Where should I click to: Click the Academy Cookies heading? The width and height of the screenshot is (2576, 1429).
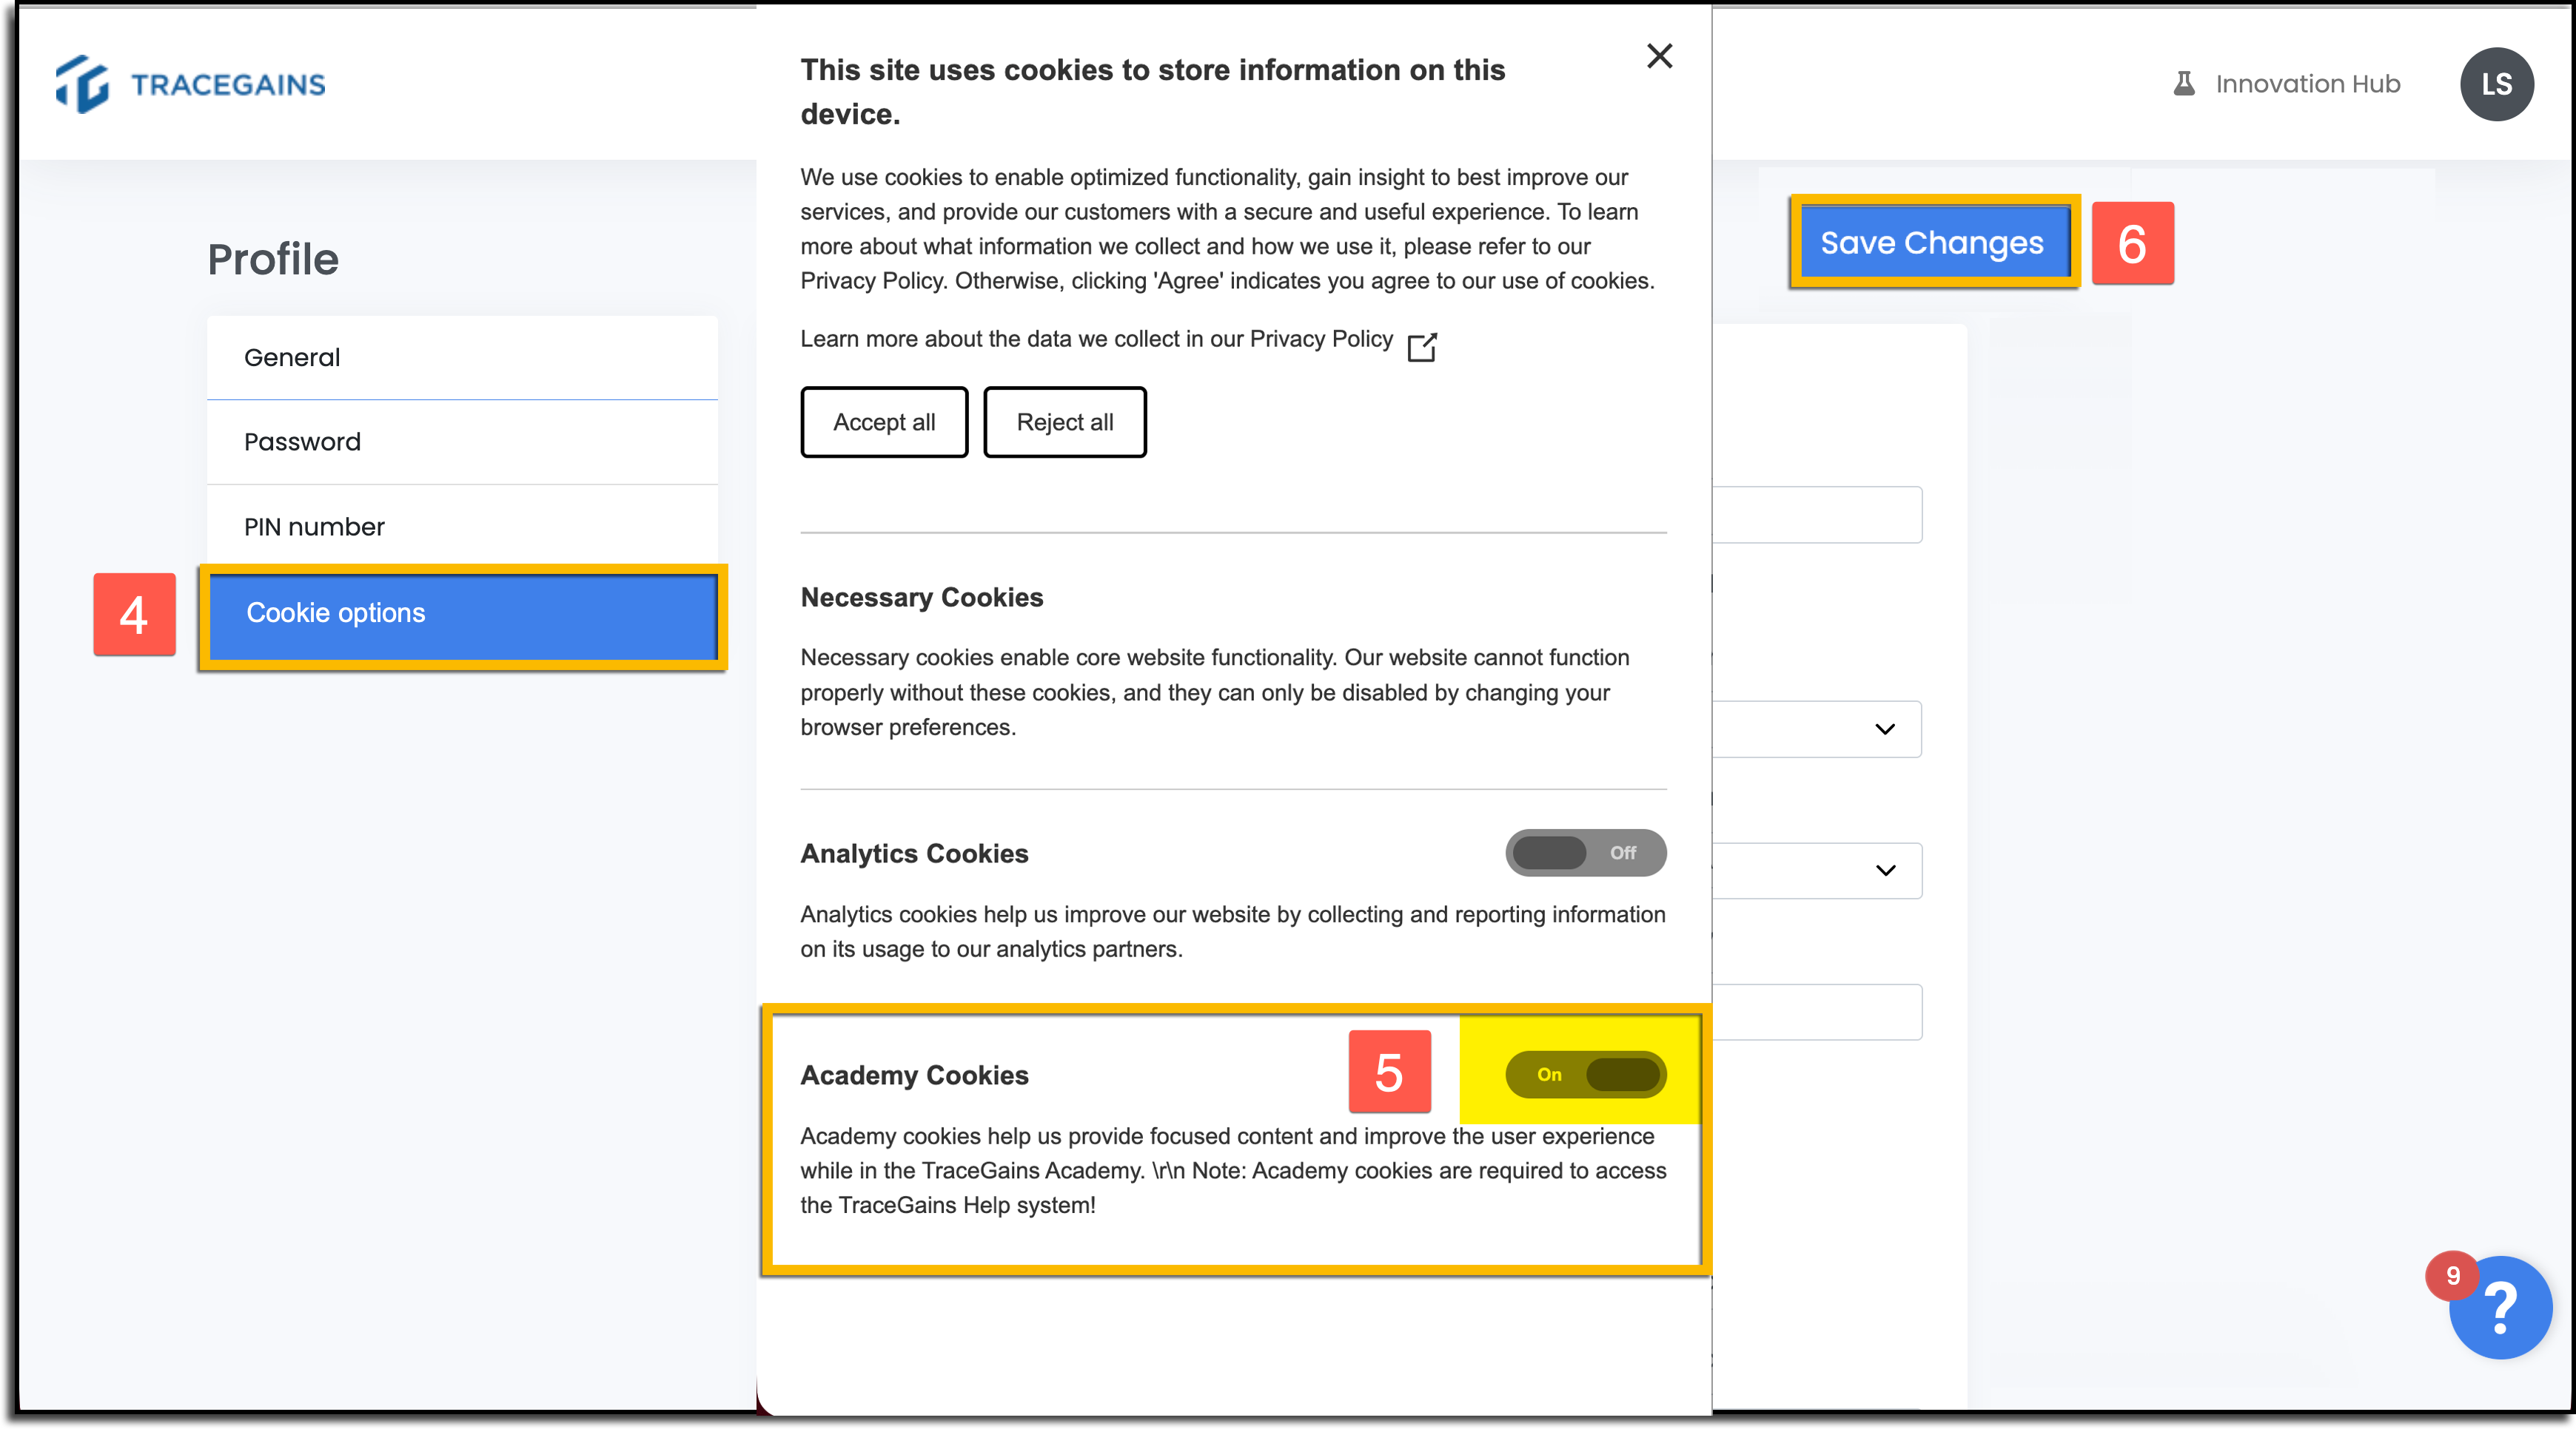tap(914, 1075)
